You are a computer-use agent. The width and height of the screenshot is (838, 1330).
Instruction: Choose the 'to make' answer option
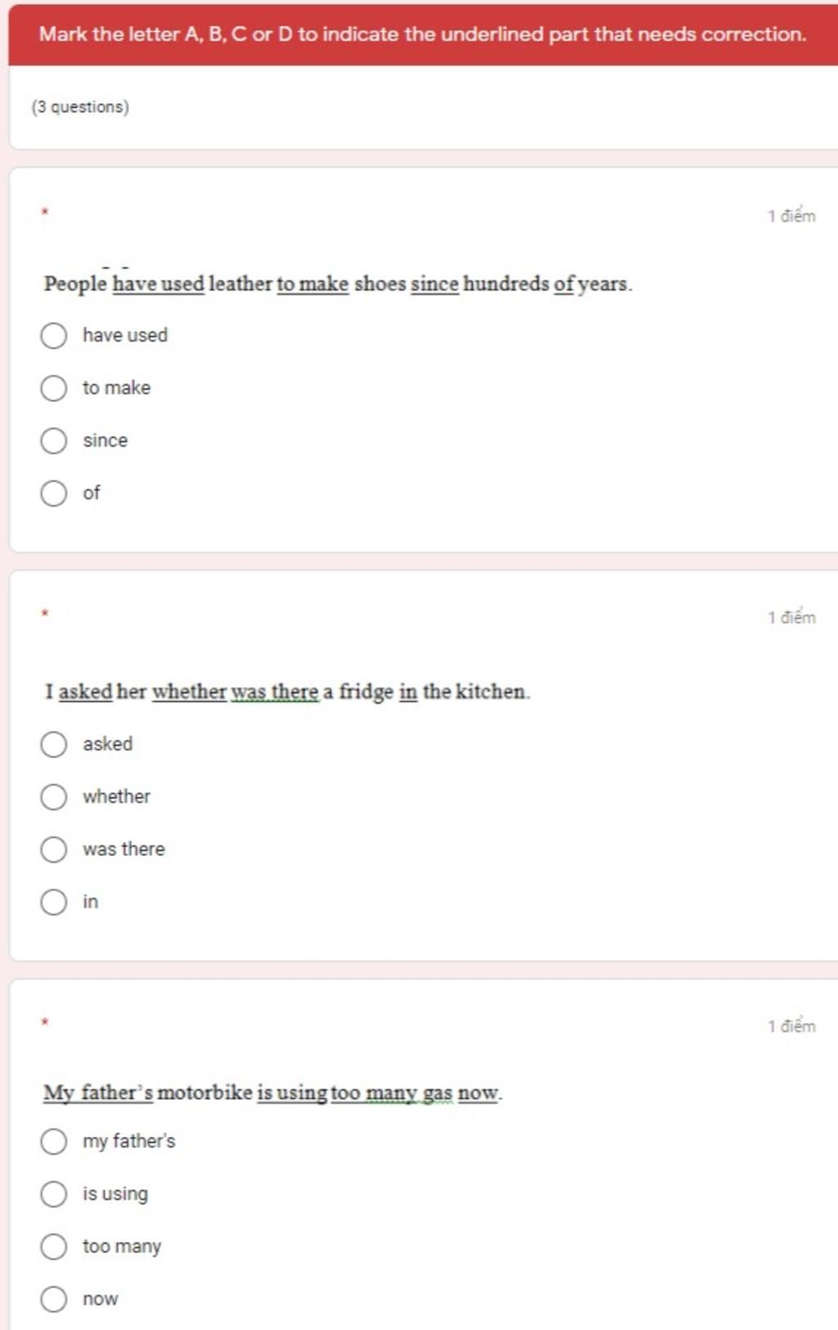click(x=54, y=388)
